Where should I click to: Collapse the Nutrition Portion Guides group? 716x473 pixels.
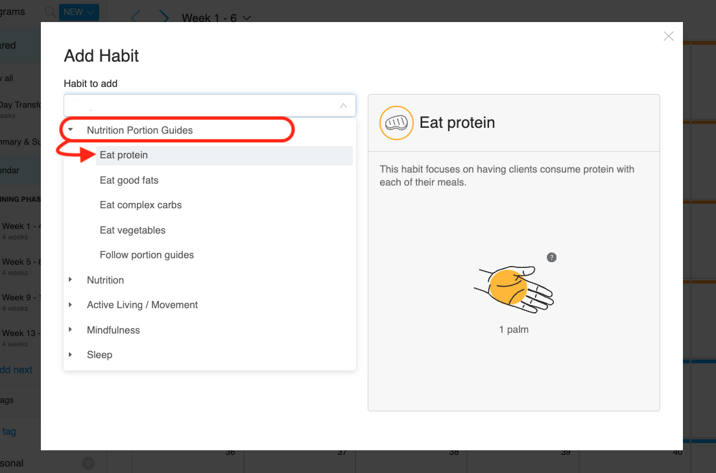click(x=71, y=130)
